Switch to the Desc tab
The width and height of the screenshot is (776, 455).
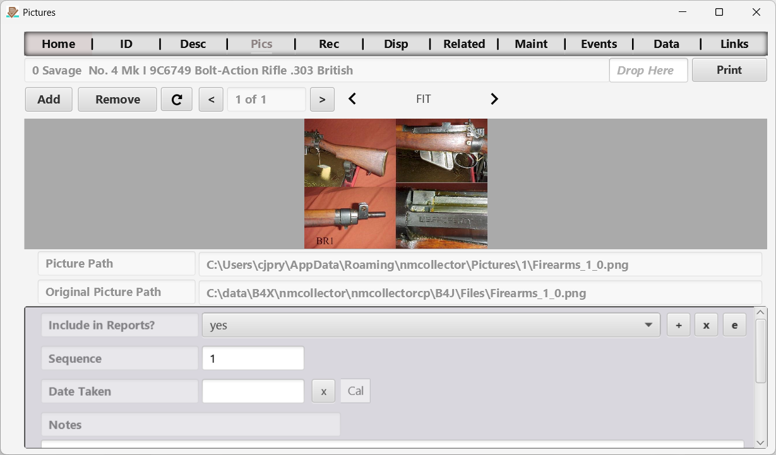[x=193, y=44]
